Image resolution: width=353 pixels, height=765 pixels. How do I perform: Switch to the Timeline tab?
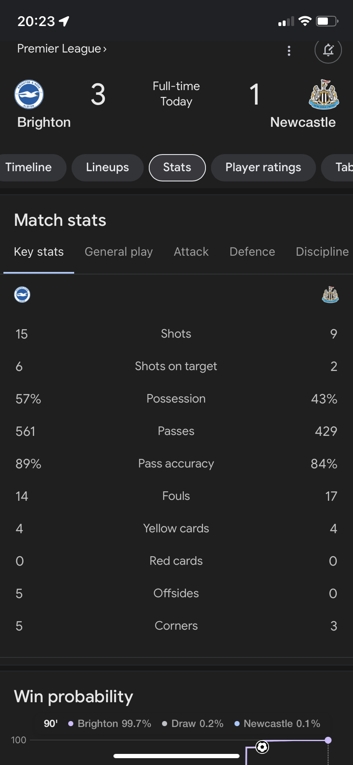pos(29,167)
